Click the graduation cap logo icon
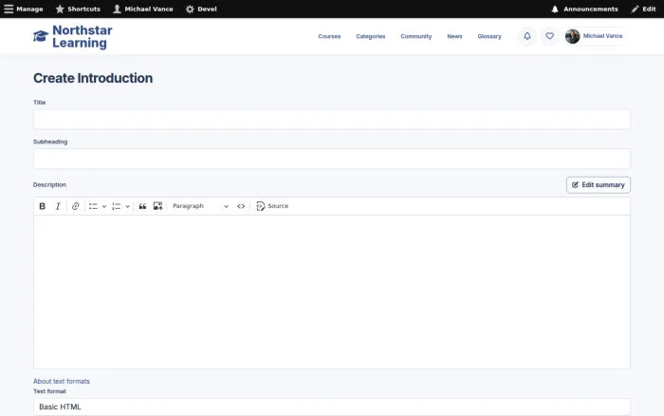664x416 pixels. click(x=41, y=36)
